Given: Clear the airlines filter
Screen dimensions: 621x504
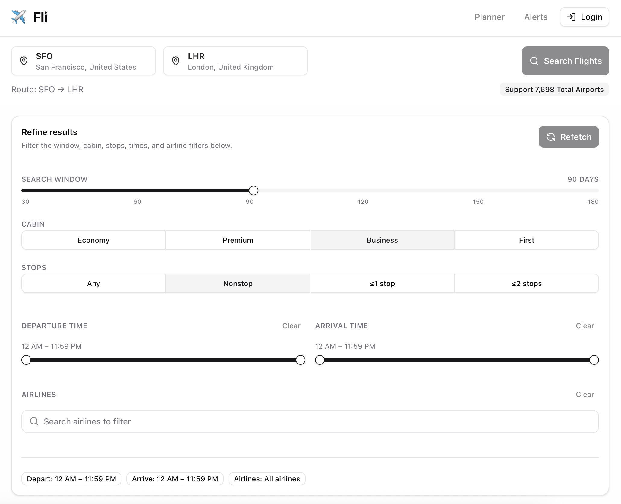Looking at the screenshot, I should (585, 394).
